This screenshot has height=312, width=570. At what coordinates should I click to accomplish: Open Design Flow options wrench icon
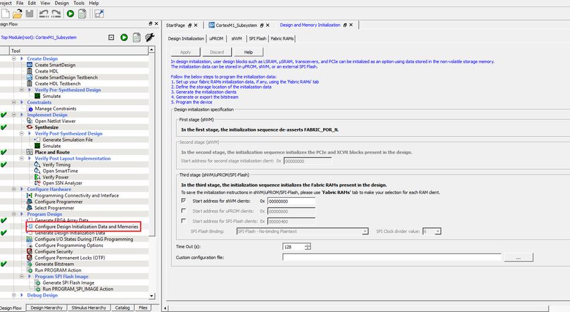[x=150, y=37]
